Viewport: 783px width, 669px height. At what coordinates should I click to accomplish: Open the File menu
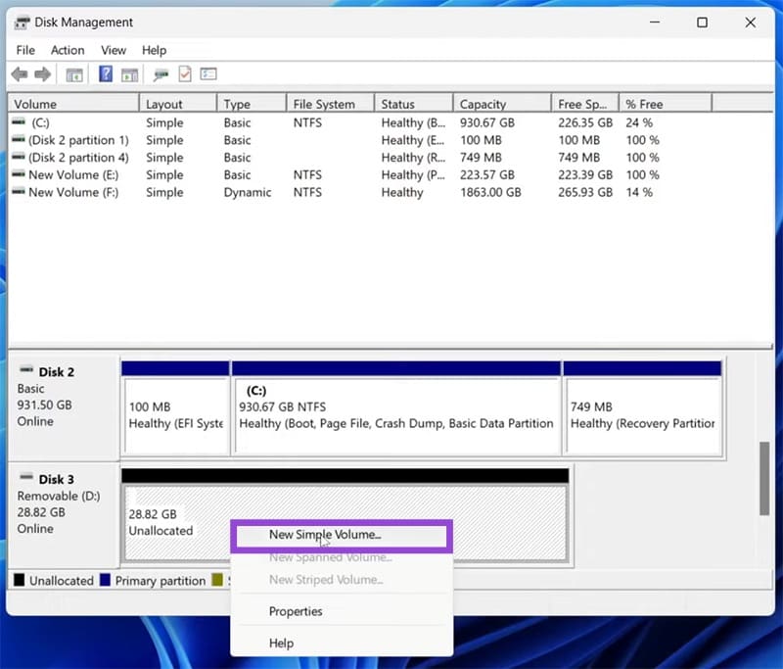(x=24, y=50)
